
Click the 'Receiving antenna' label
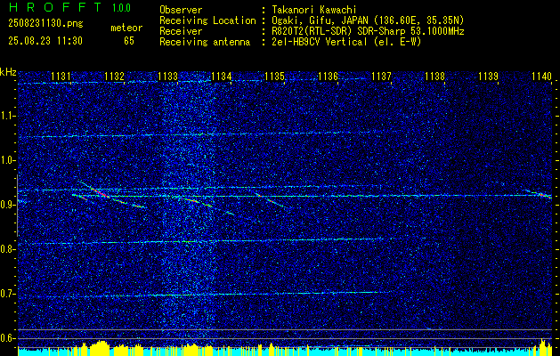click(x=205, y=42)
